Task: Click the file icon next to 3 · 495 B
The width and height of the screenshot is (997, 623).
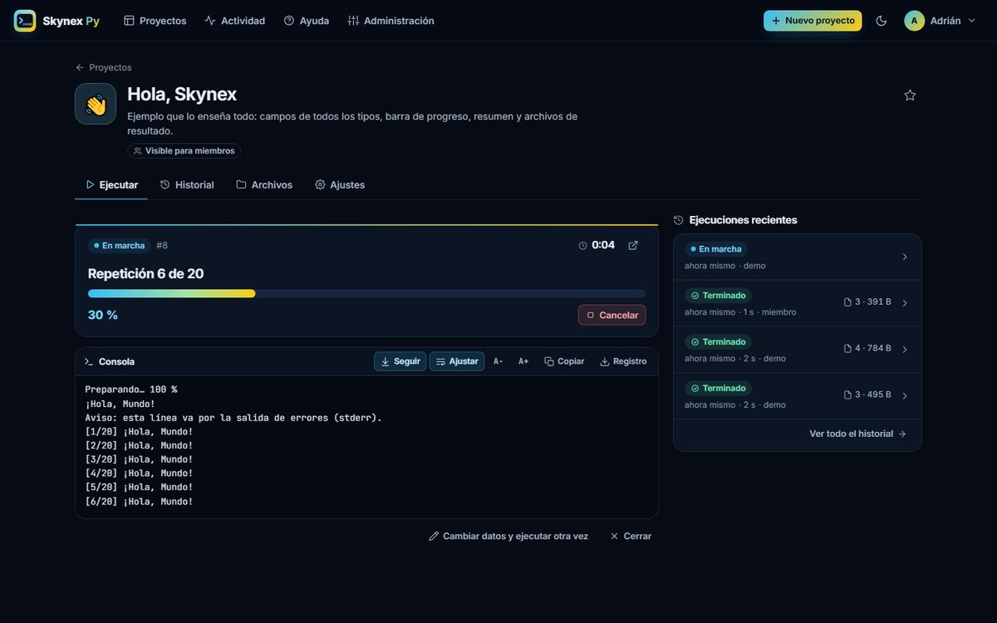Action: pos(847,395)
